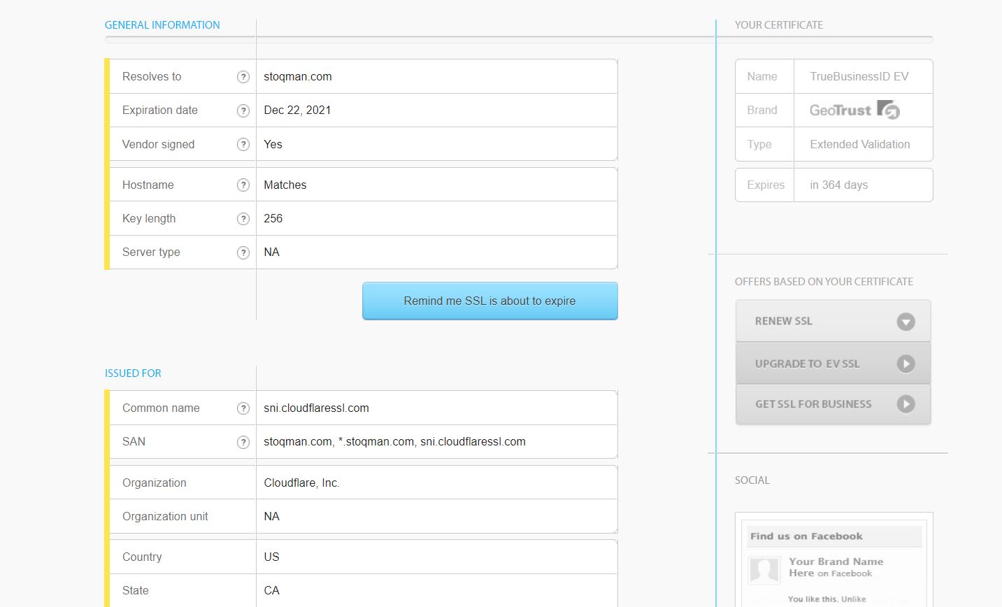Viewport: 1002px width, 607px height.
Task: Open help icon for SAN
Action: click(243, 442)
